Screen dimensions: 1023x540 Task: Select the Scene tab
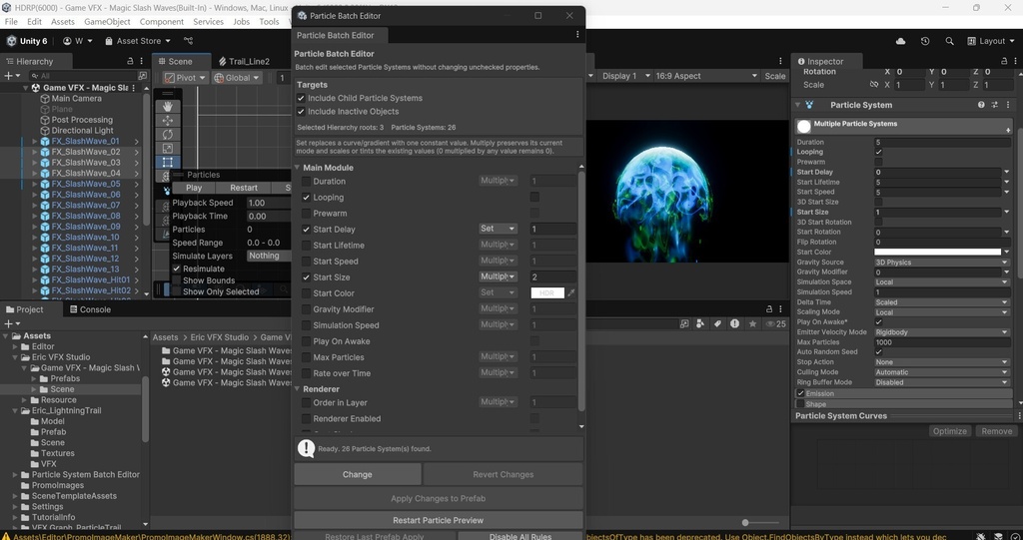point(181,61)
